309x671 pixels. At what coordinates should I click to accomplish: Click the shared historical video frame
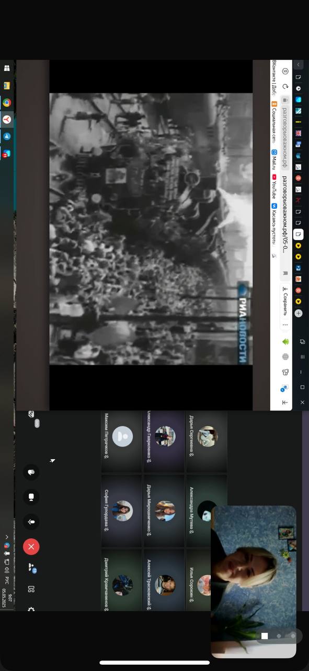pos(151,229)
